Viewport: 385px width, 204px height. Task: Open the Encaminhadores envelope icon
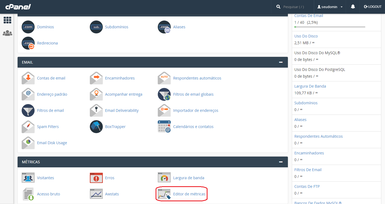coord(96,78)
